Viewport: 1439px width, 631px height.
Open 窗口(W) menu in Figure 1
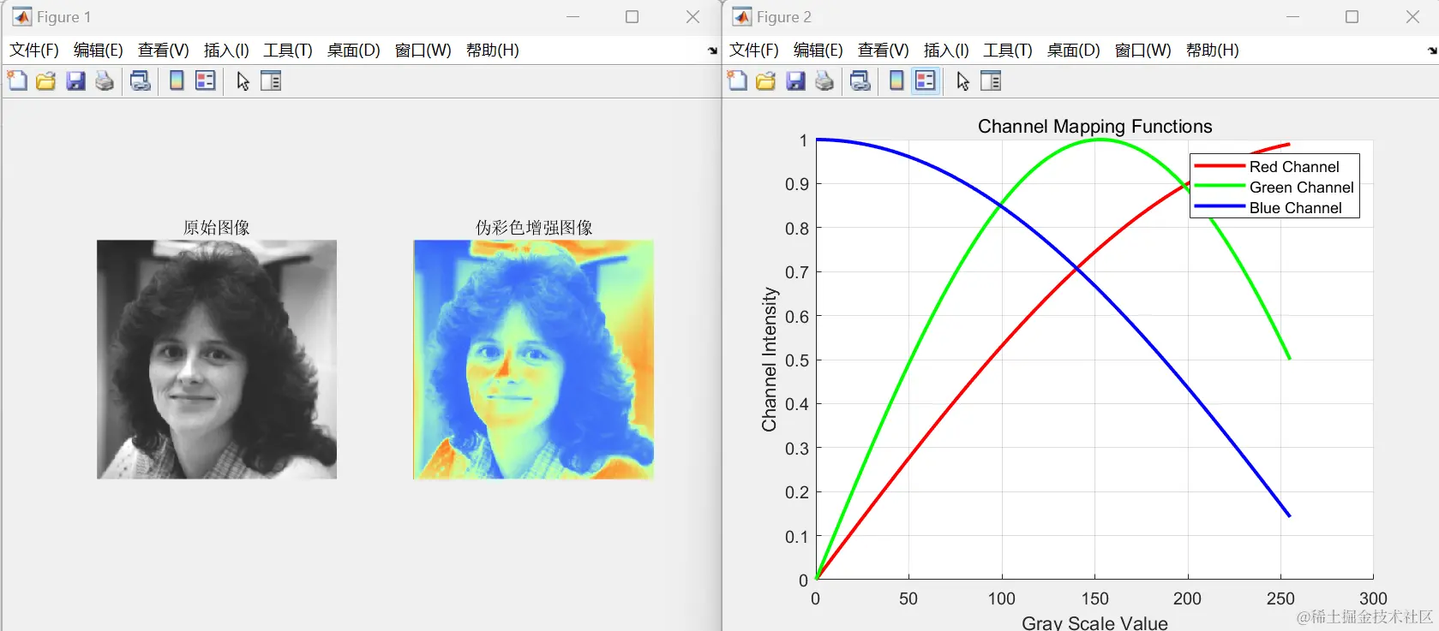(x=423, y=51)
